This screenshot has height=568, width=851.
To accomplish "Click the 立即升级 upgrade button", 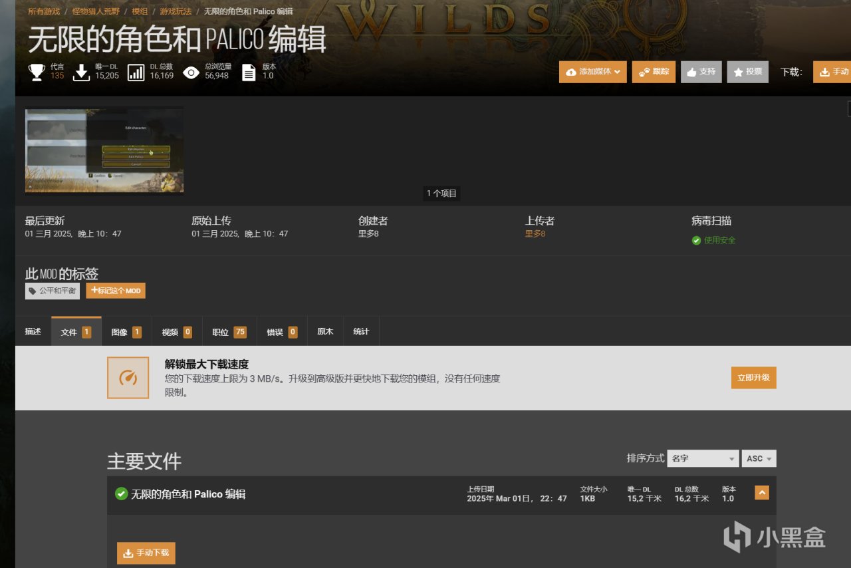I will pos(753,378).
